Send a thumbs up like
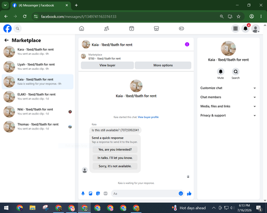 coord(189,193)
